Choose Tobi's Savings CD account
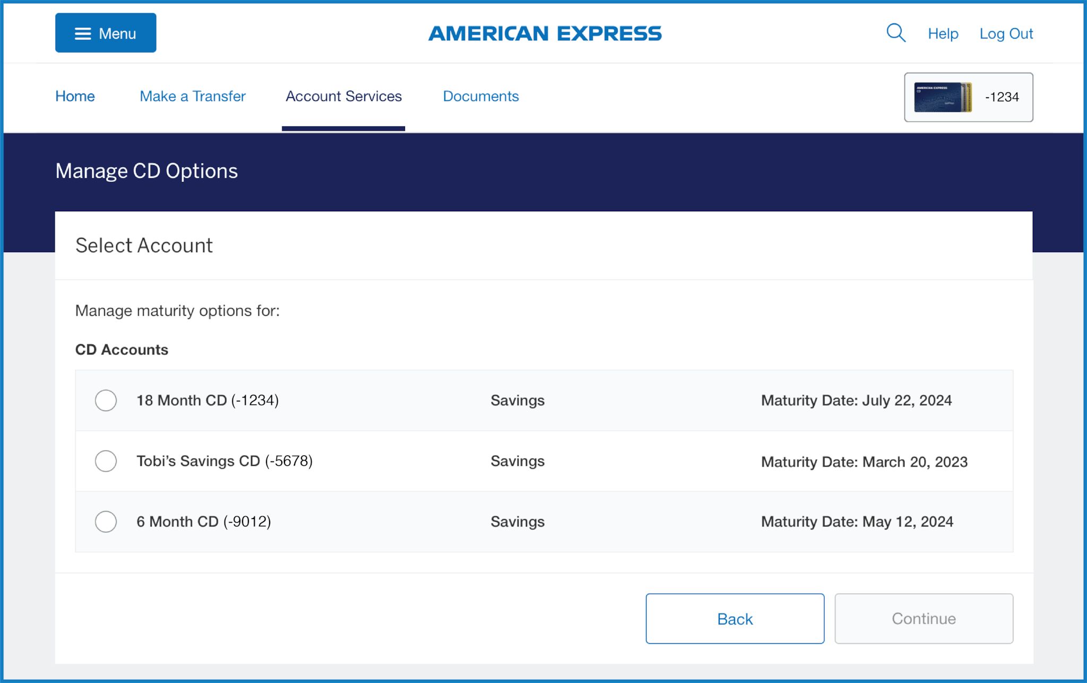The height and width of the screenshot is (683, 1087). [106, 461]
